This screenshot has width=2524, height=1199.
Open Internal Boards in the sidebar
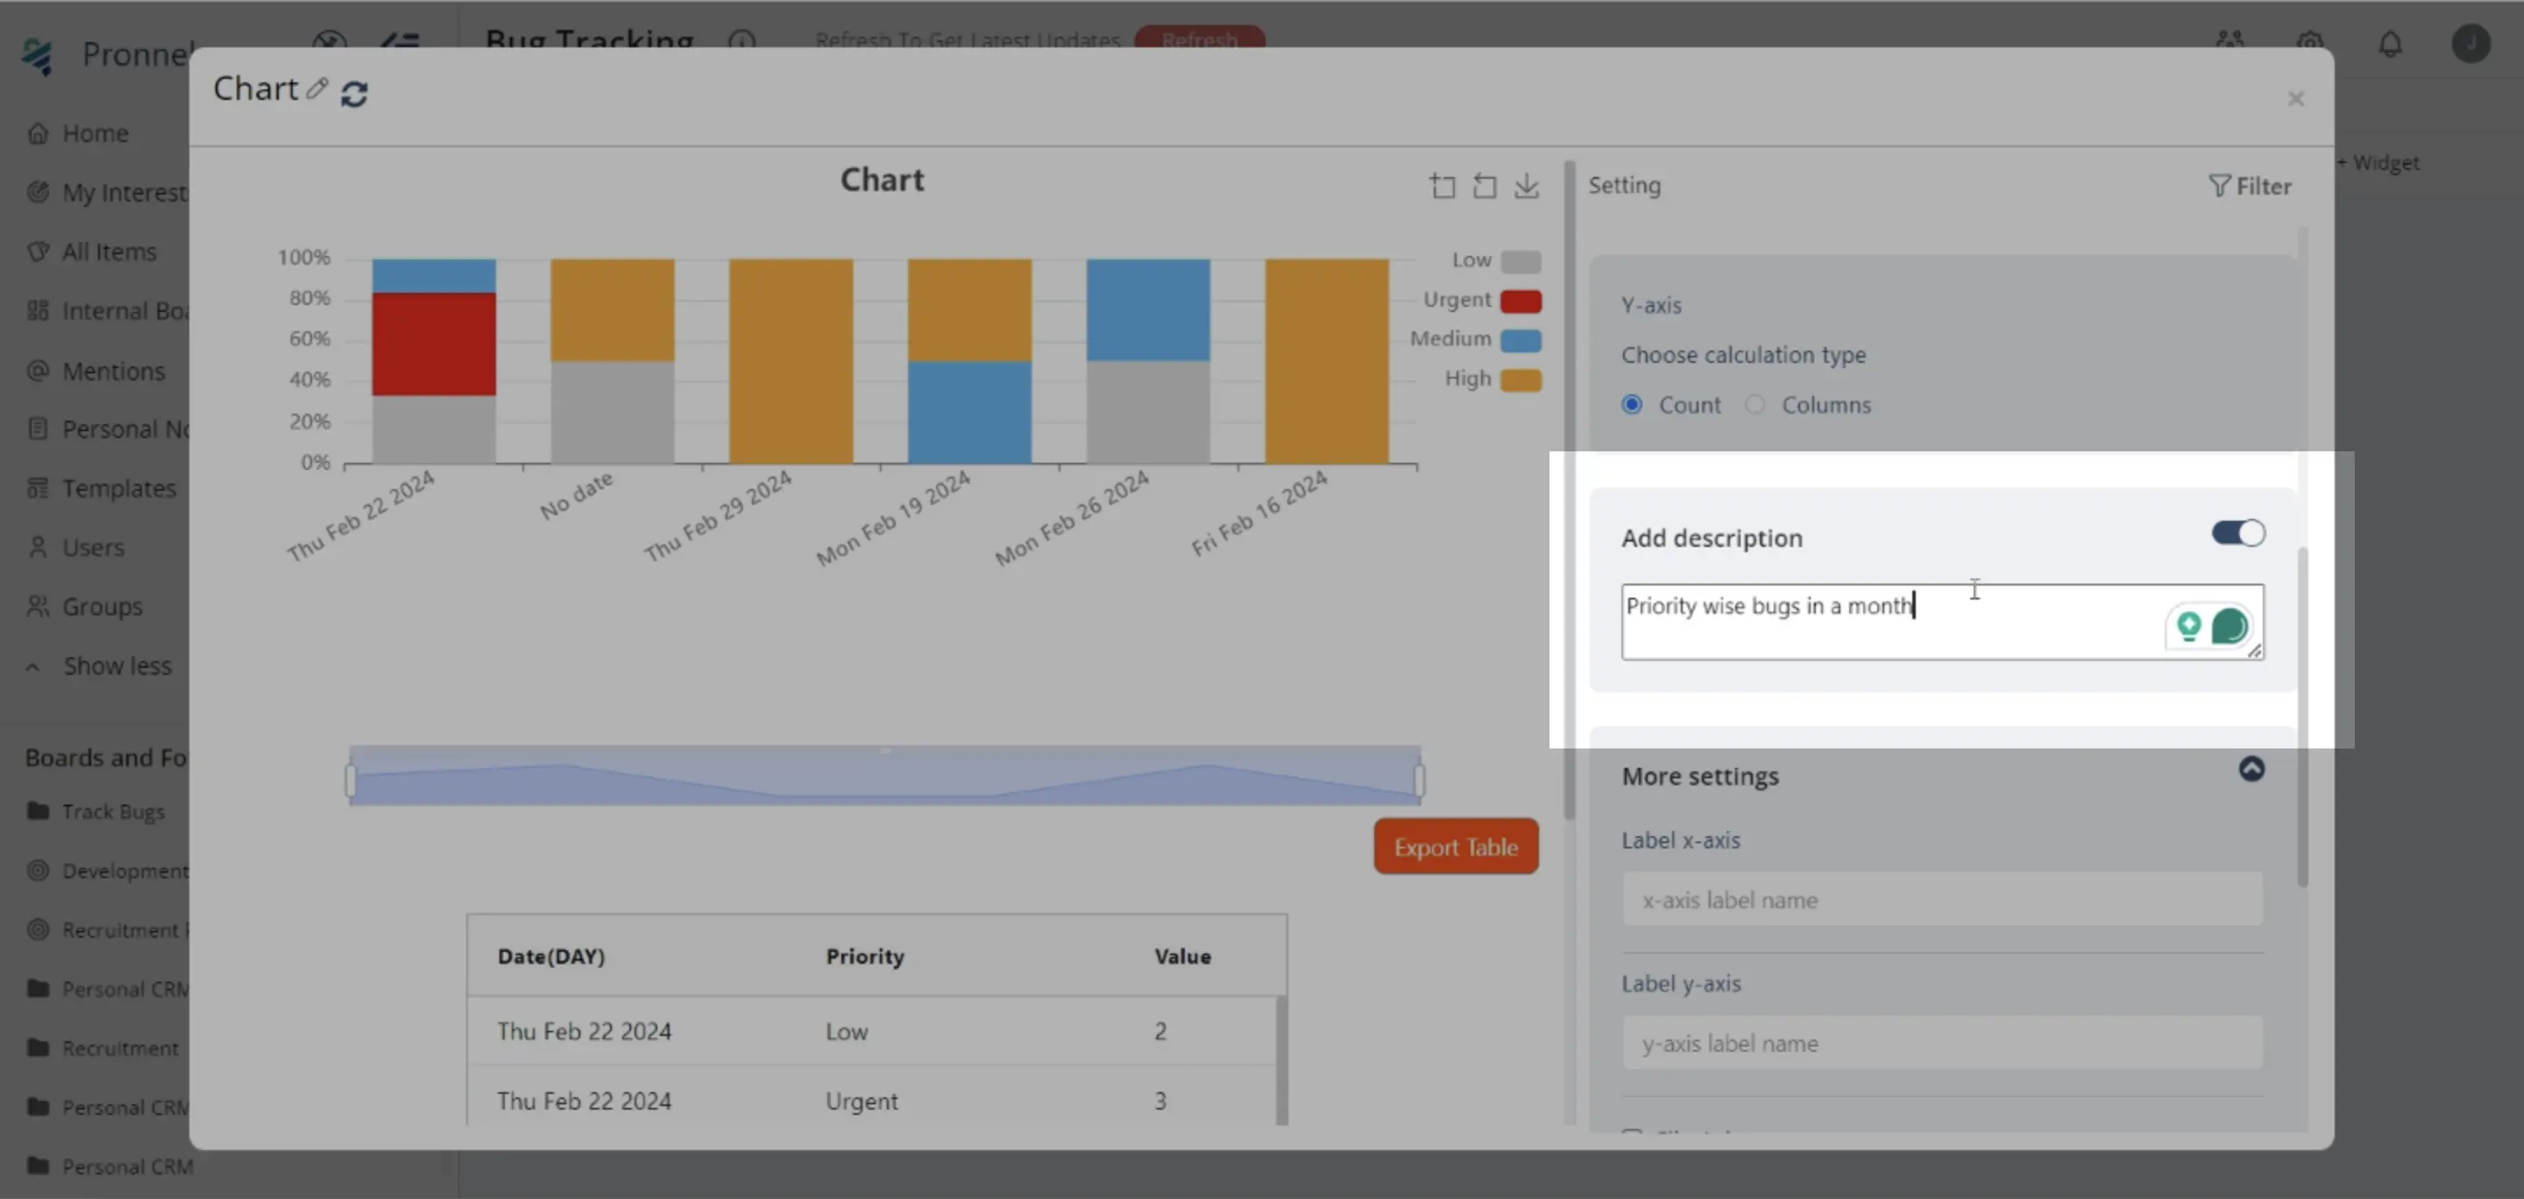[106, 310]
